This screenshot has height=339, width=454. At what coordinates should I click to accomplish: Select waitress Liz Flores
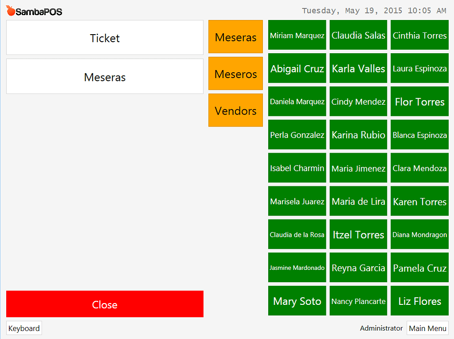(419, 301)
